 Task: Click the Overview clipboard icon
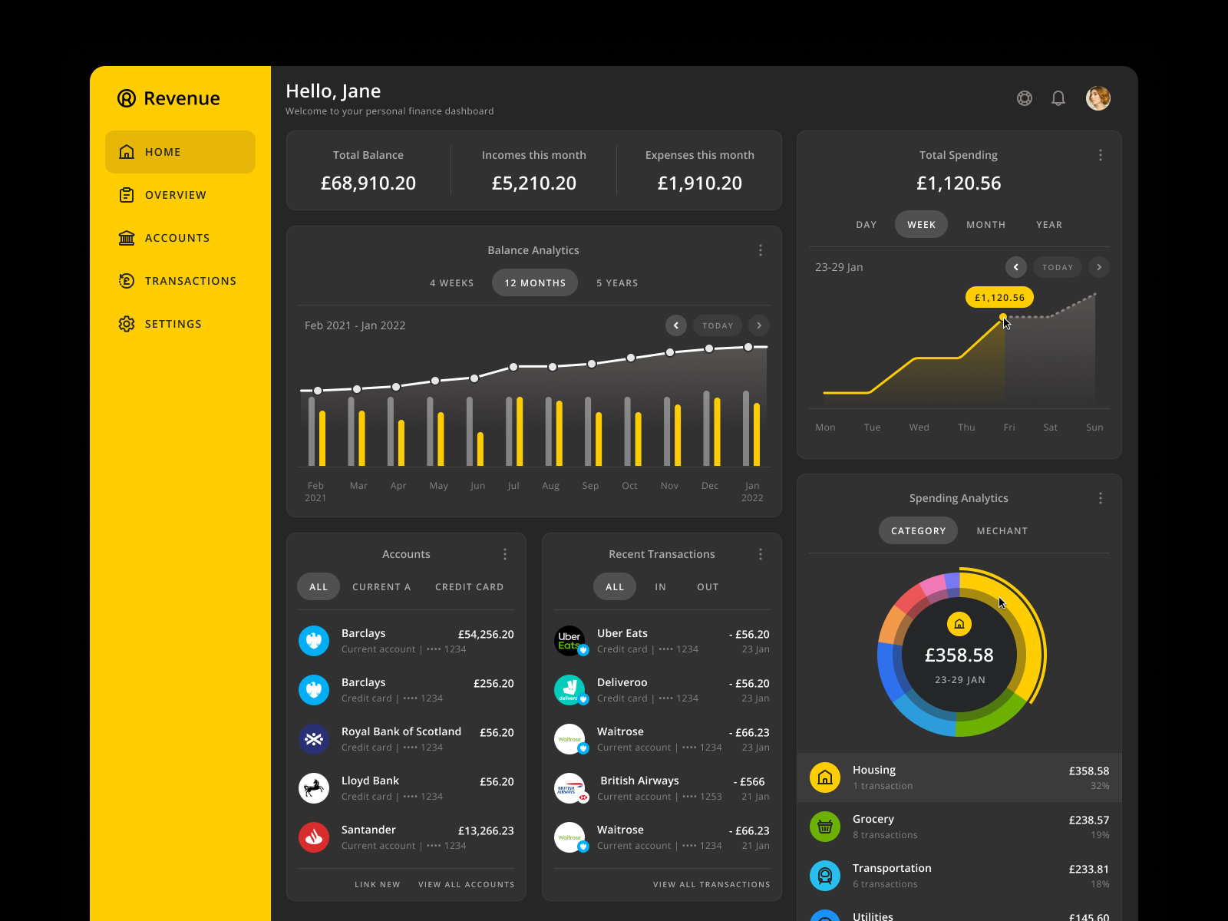[127, 195]
